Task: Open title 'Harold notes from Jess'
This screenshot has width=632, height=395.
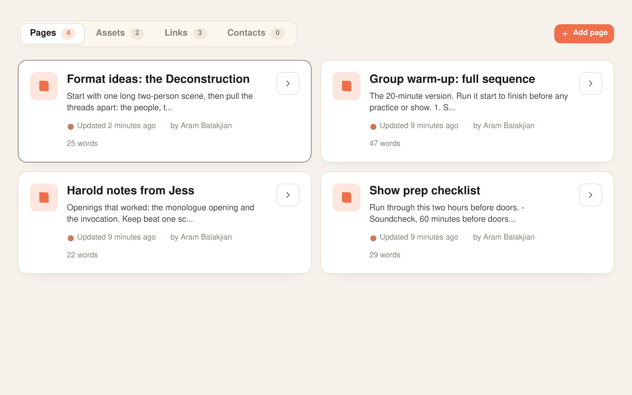Action: (x=131, y=190)
